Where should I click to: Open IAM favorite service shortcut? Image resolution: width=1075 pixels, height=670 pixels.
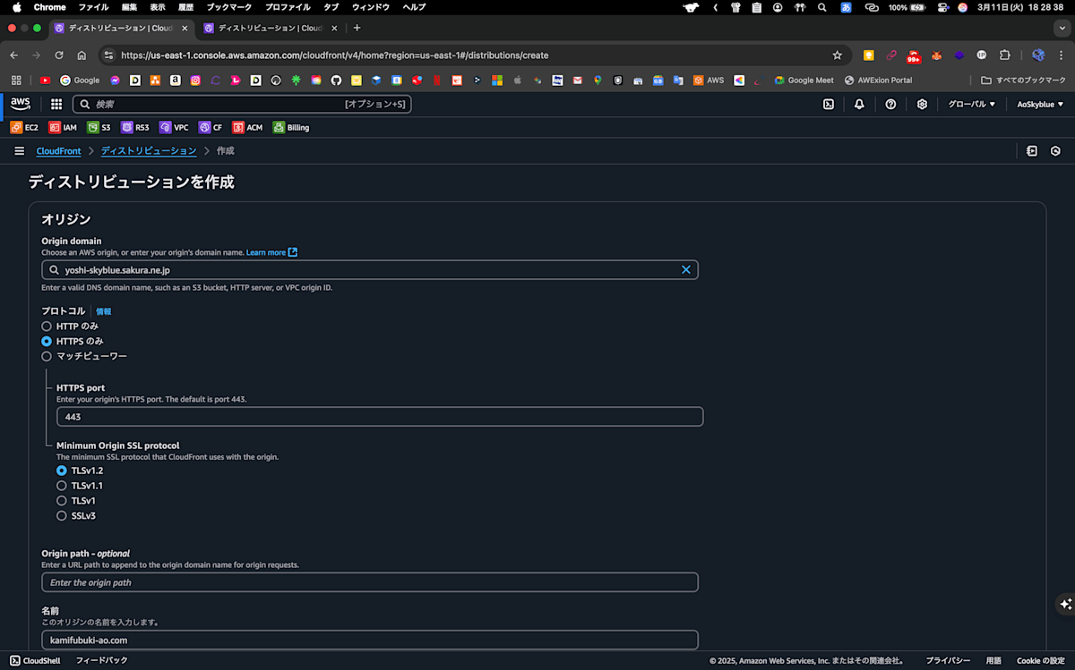(63, 127)
